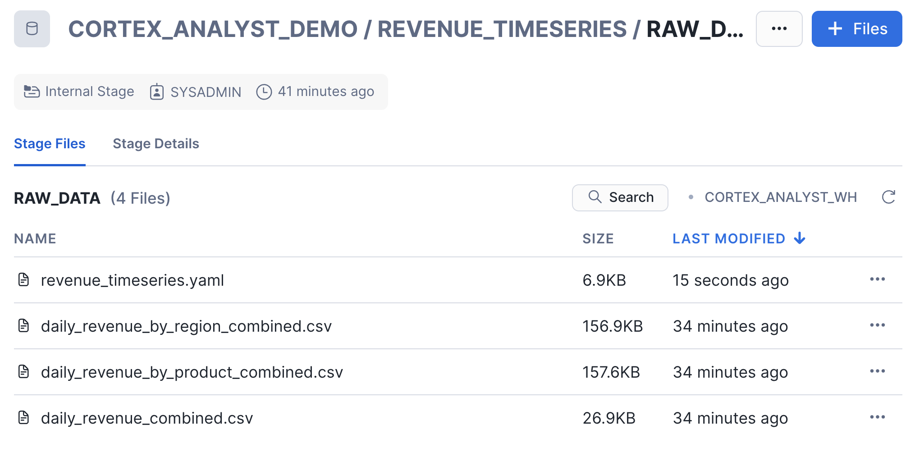
Task: Click the Search files field
Action: point(620,197)
